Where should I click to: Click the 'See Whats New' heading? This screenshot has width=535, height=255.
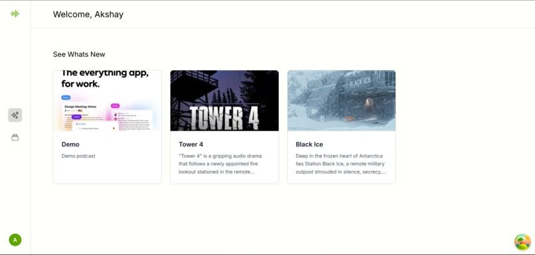click(x=79, y=54)
